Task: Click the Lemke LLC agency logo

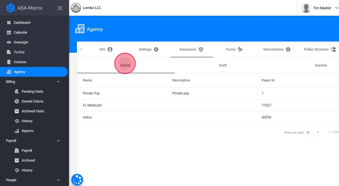Action: tap(76, 8)
